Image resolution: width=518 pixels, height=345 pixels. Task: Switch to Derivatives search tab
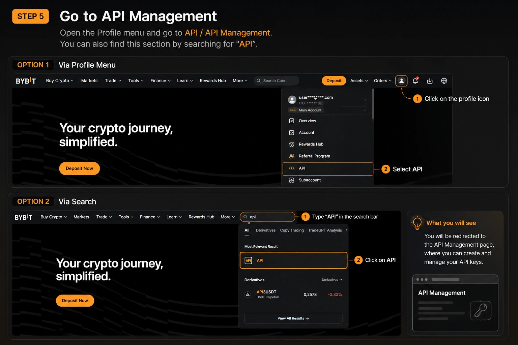click(266, 230)
